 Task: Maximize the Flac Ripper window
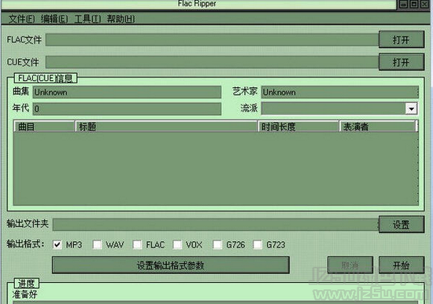(x=413, y=4)
